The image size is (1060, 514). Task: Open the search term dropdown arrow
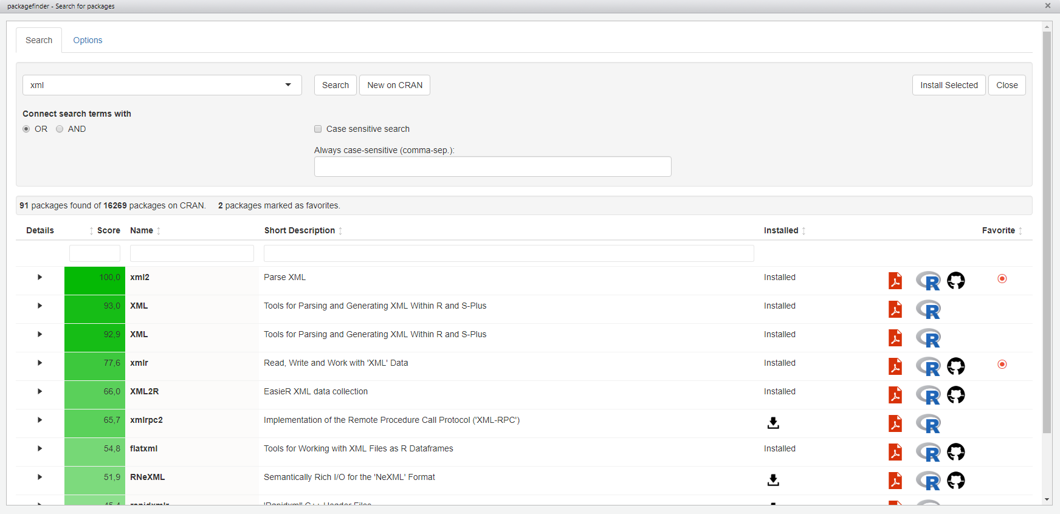[x=288, y=85]
